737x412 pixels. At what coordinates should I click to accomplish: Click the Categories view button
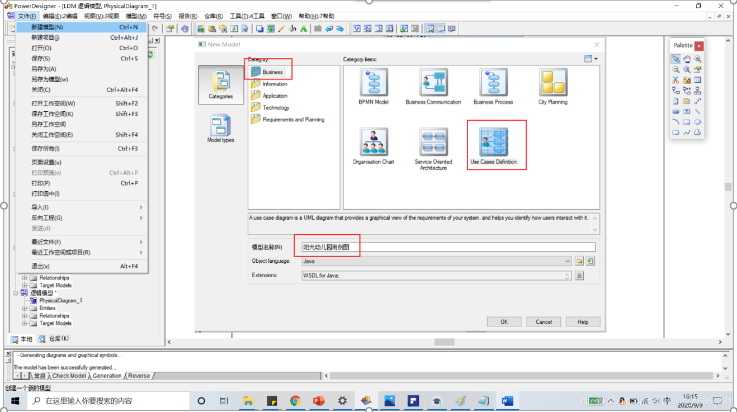[221, 84]
